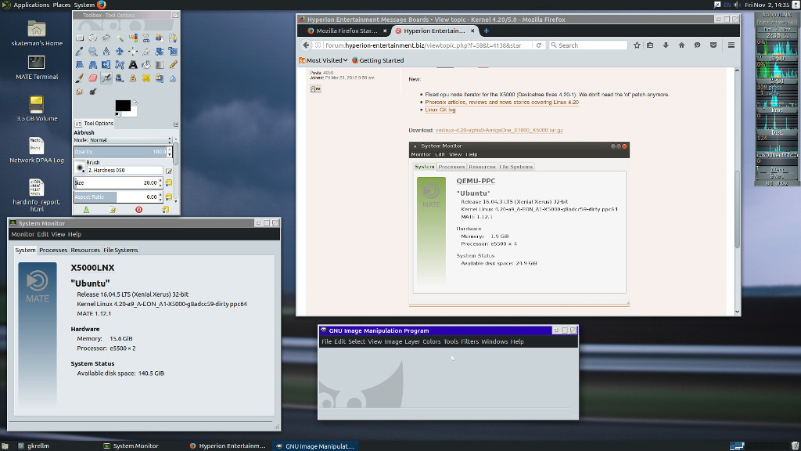Open the airbrush Mode dropdown
Image resolution: width=801 pixels, height=451 pixels.
click(x=131, y=140)
